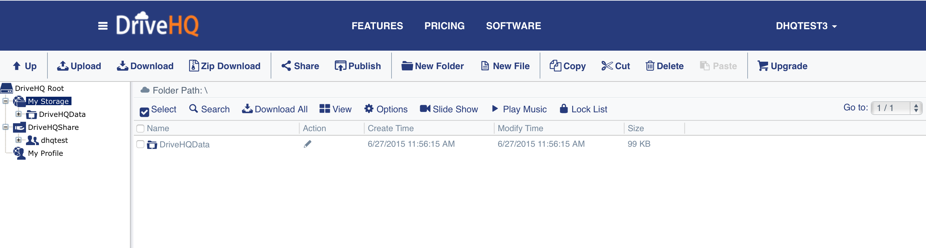The image size is (926, 248).
Task: Tick the checkbox for DriveHQData row
Action: pos(141,144)
